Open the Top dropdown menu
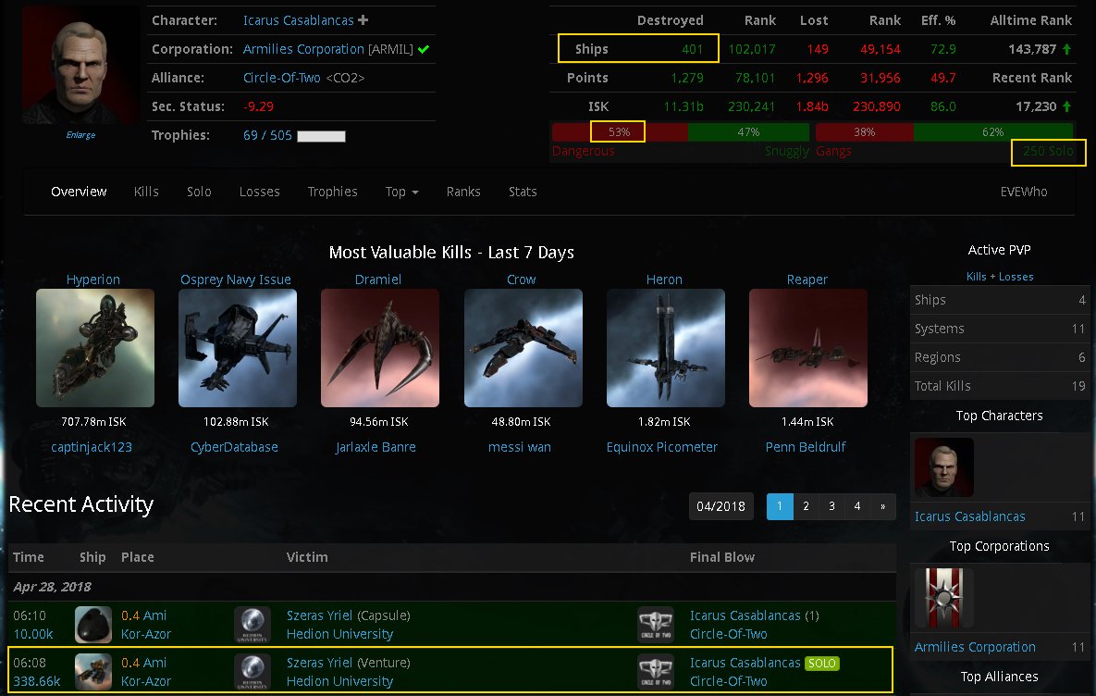The width and height of the screenshot is (1096, 696). 402,192
